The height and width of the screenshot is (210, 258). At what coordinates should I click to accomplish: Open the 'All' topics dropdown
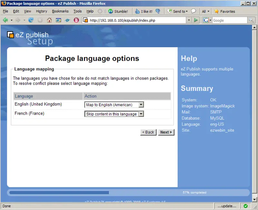(x=206, y=11)
